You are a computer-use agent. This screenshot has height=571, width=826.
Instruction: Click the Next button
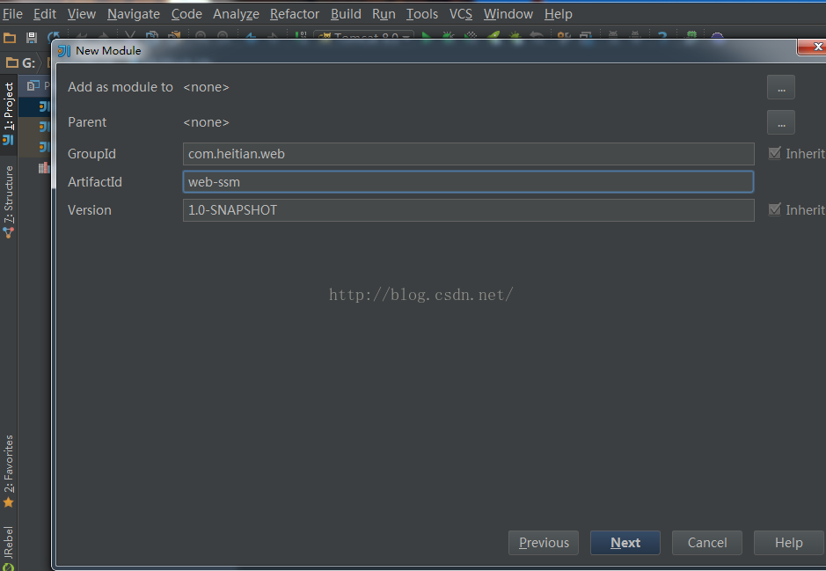(x=625, y=543)
